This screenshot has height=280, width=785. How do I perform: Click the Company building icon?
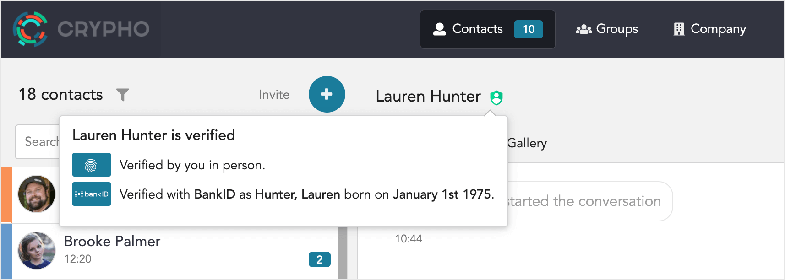pyautogui.click(x=679, y=29)
